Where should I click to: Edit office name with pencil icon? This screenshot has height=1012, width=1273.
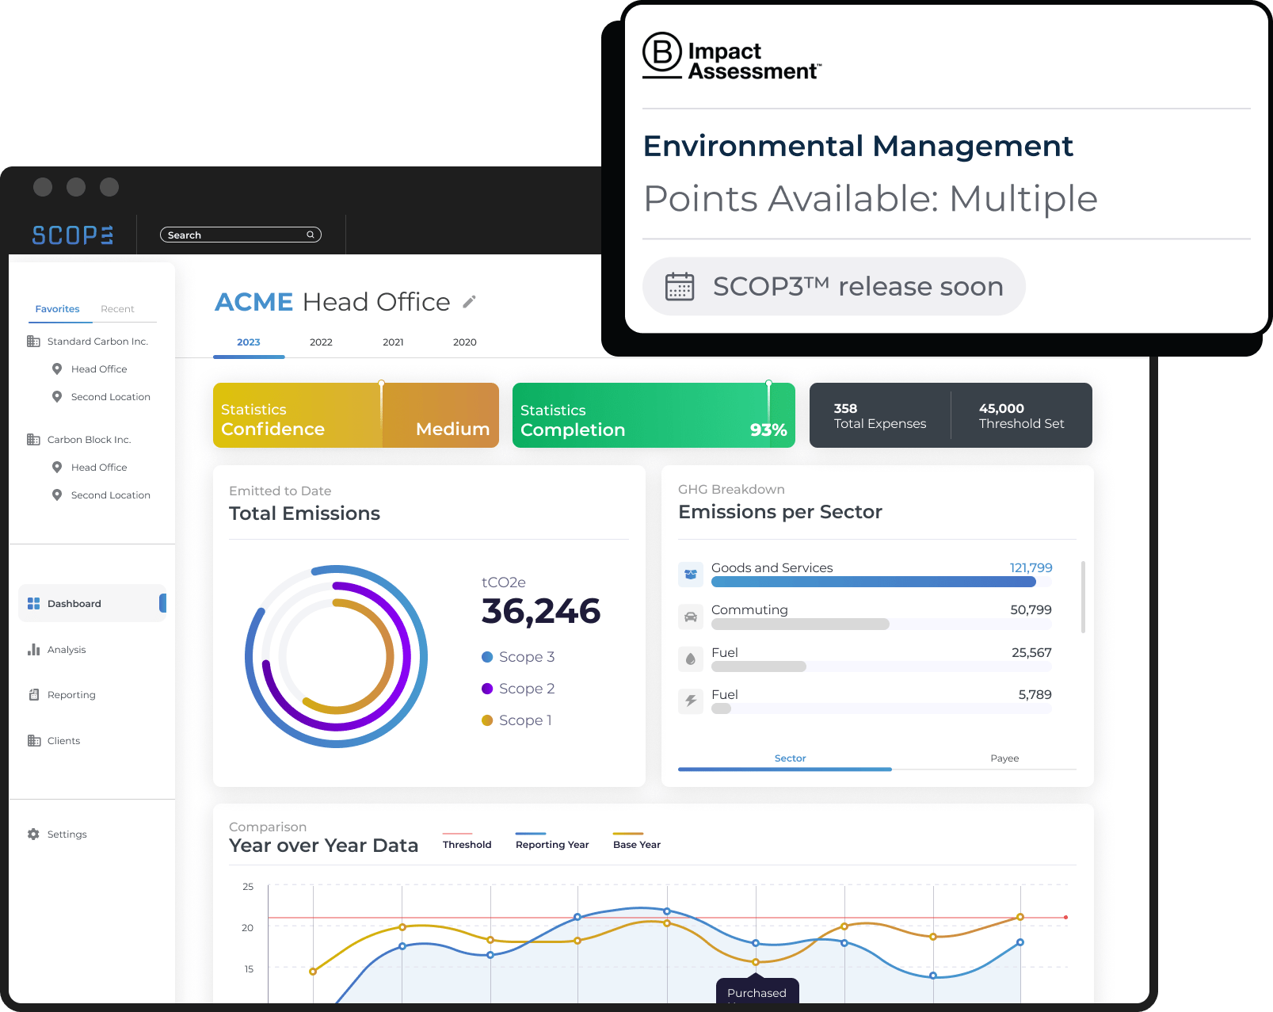(x=470, y=302)
